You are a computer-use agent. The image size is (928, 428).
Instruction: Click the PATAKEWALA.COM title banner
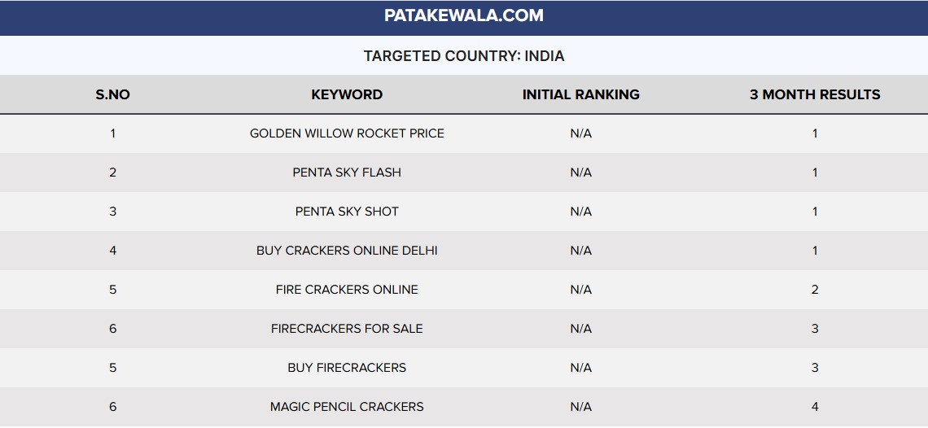pyautogui.click(x=464, y=15)
